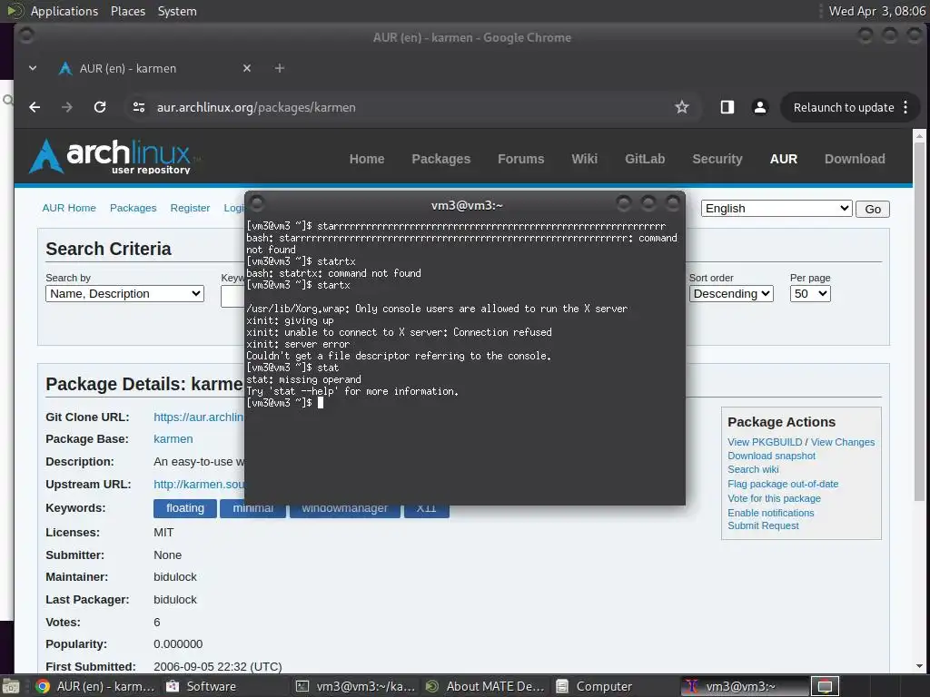Open About MATE Desktop taskbar item

point(485,686)
